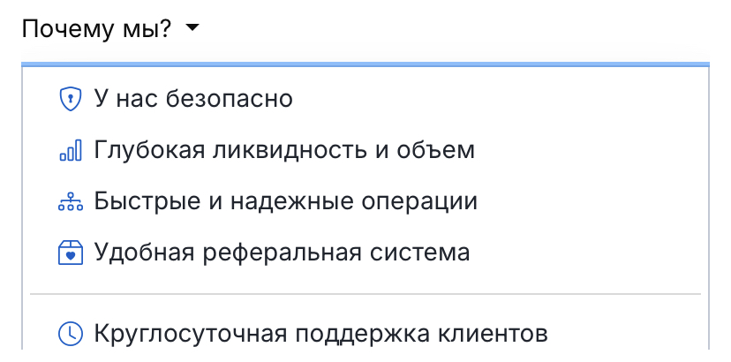Click the heart box referral icon

(x=71, y=253)
